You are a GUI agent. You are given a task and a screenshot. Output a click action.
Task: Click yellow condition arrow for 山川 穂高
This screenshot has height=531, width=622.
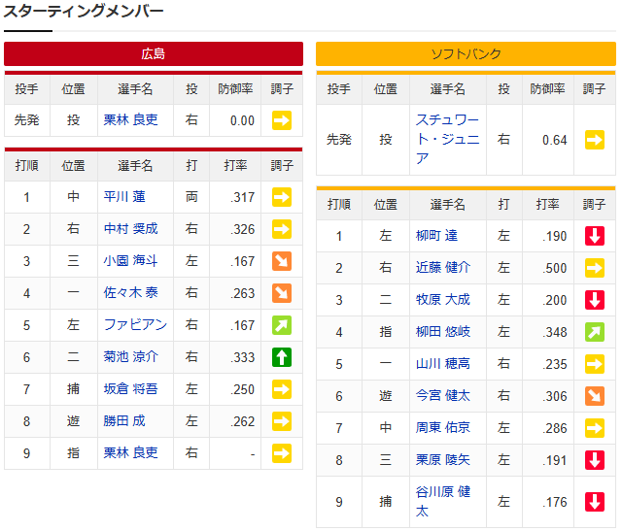(594, 364)
